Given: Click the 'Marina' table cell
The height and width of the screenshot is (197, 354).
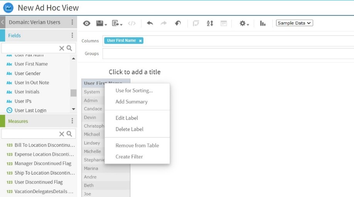Looking at the screenshot, I should pos(106,168).
